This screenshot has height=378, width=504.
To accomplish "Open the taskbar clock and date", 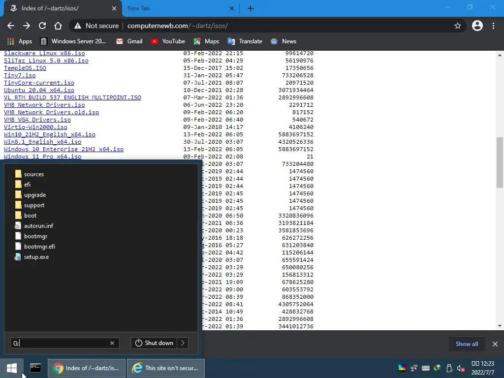I will click(482, 368).
